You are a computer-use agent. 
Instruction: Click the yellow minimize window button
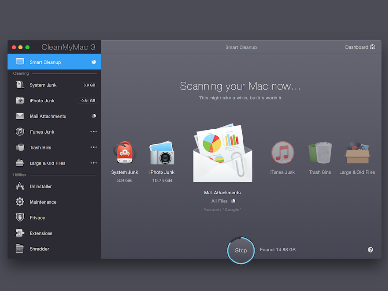tap(20, 47)
